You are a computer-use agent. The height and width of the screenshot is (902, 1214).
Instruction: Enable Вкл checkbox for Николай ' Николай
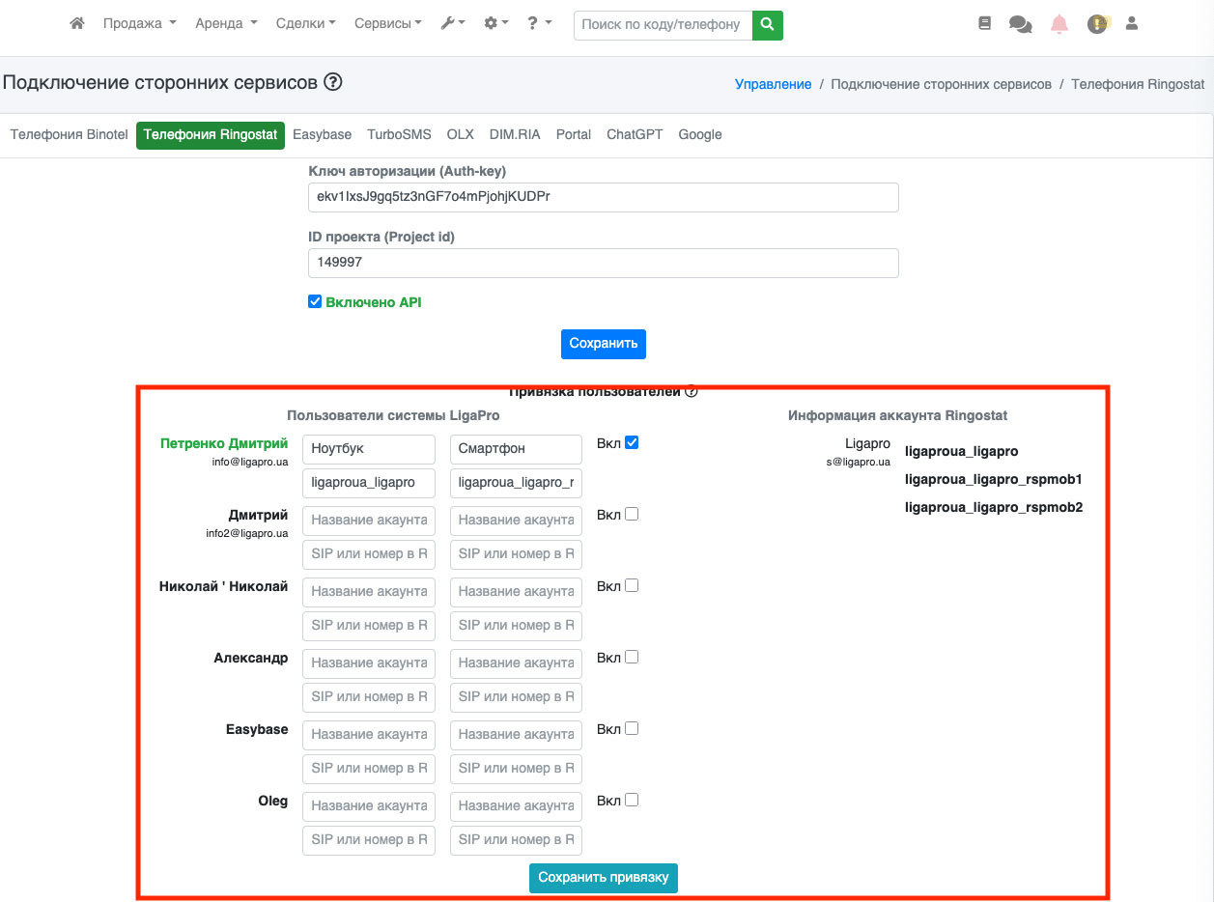[632, 586]
